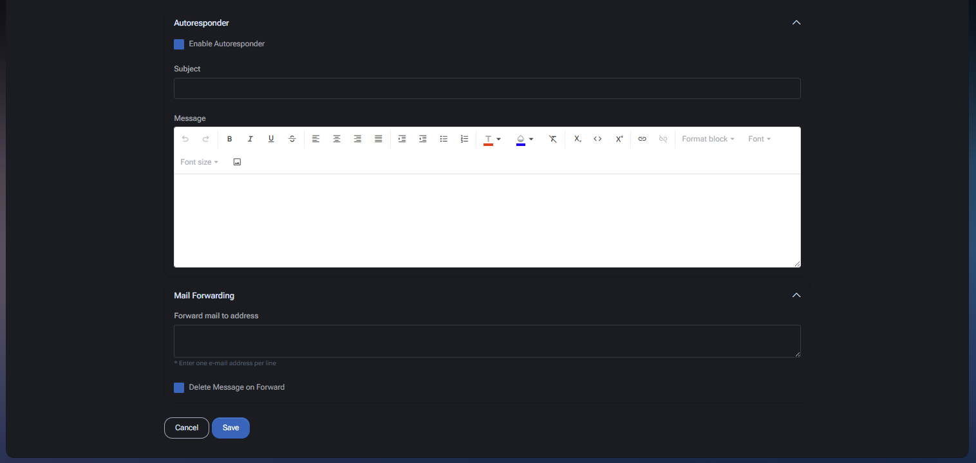Select the Clear Formatting icon
The image size is (976, 463).
[552, 138]
